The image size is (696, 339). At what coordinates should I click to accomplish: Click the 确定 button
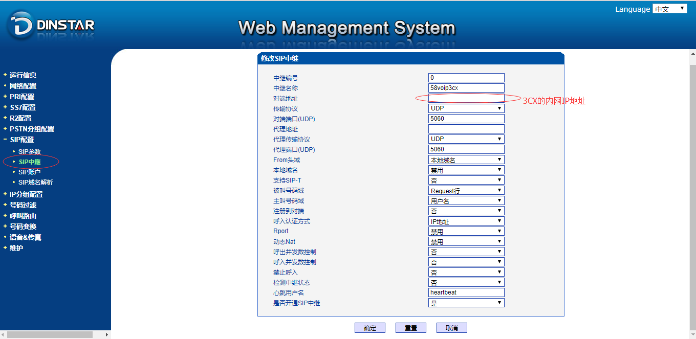(x=370, y=328)
